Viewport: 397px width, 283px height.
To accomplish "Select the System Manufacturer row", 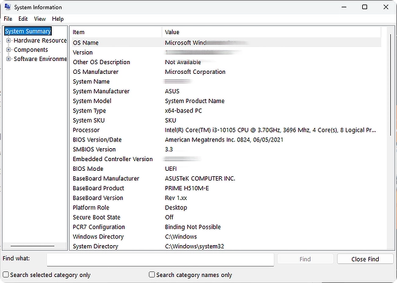I will pyautogui.click(x=226, y=91).
